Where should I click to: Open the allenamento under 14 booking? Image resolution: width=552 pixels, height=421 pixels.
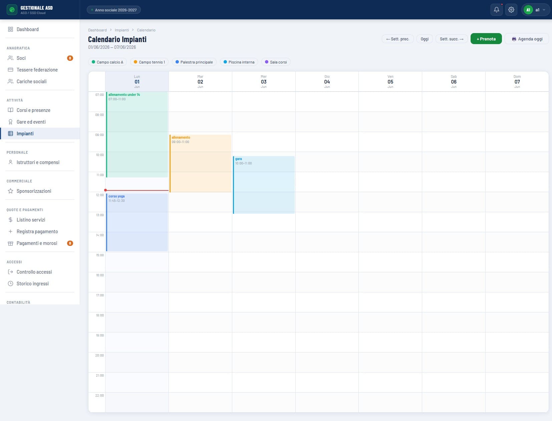tap(137, 135)
